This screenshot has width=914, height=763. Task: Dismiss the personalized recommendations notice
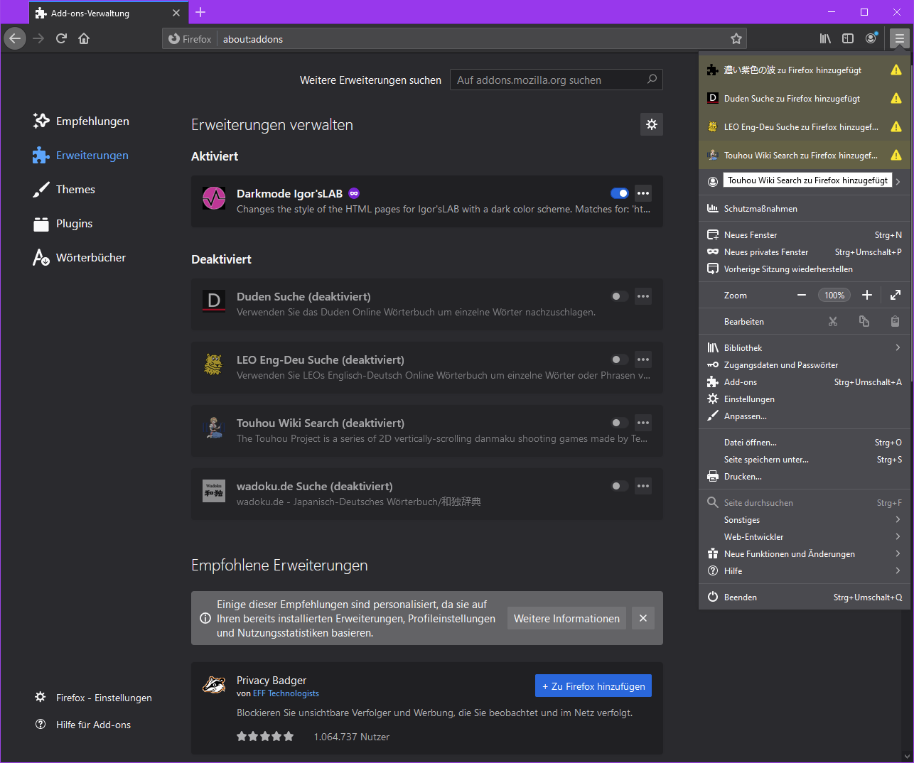(x=643, y=618)
